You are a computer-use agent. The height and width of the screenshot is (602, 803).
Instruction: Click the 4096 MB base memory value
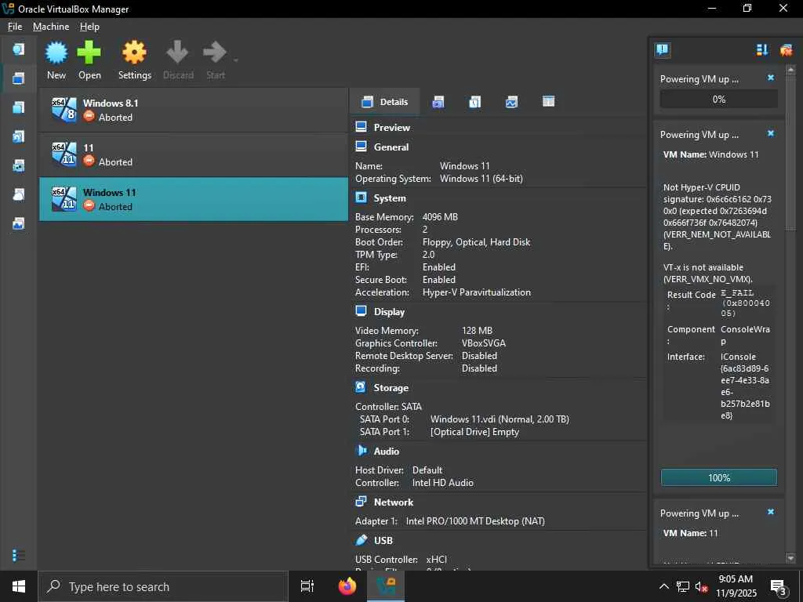pyautogui.click(x=440, y=217)
